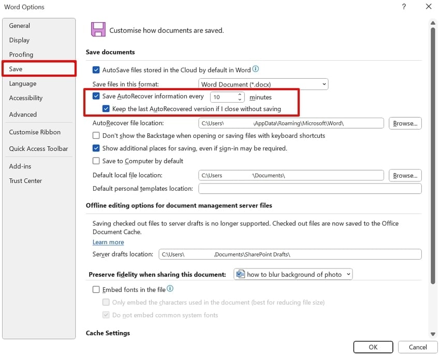
Task: Click the Word document icon in fidelity dropdown
Action: [241, 274]
